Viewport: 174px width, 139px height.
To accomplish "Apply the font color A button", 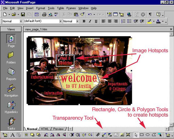I will coord(158,21).
